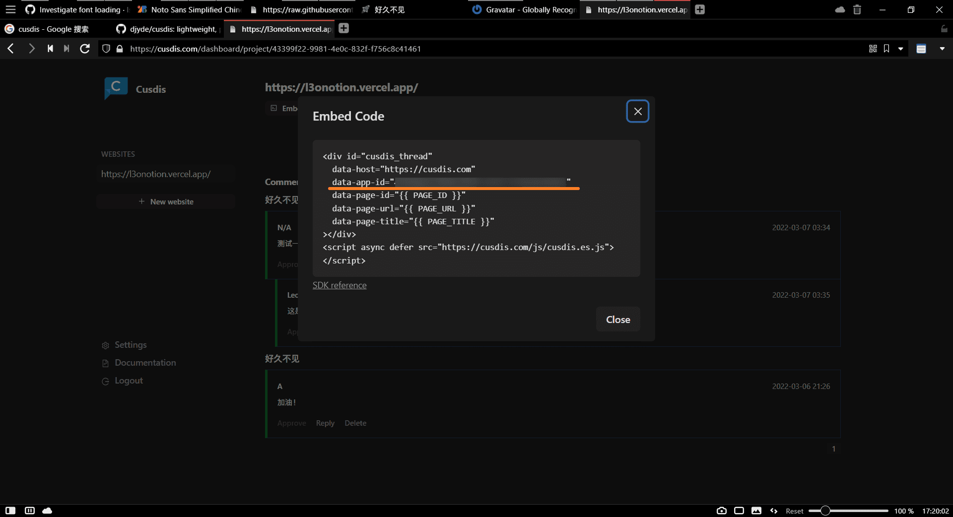The height and width of the screenshot is (517, 953).
Task: Click the project title l3onotion.vercel.app heading
Action: 341,87
